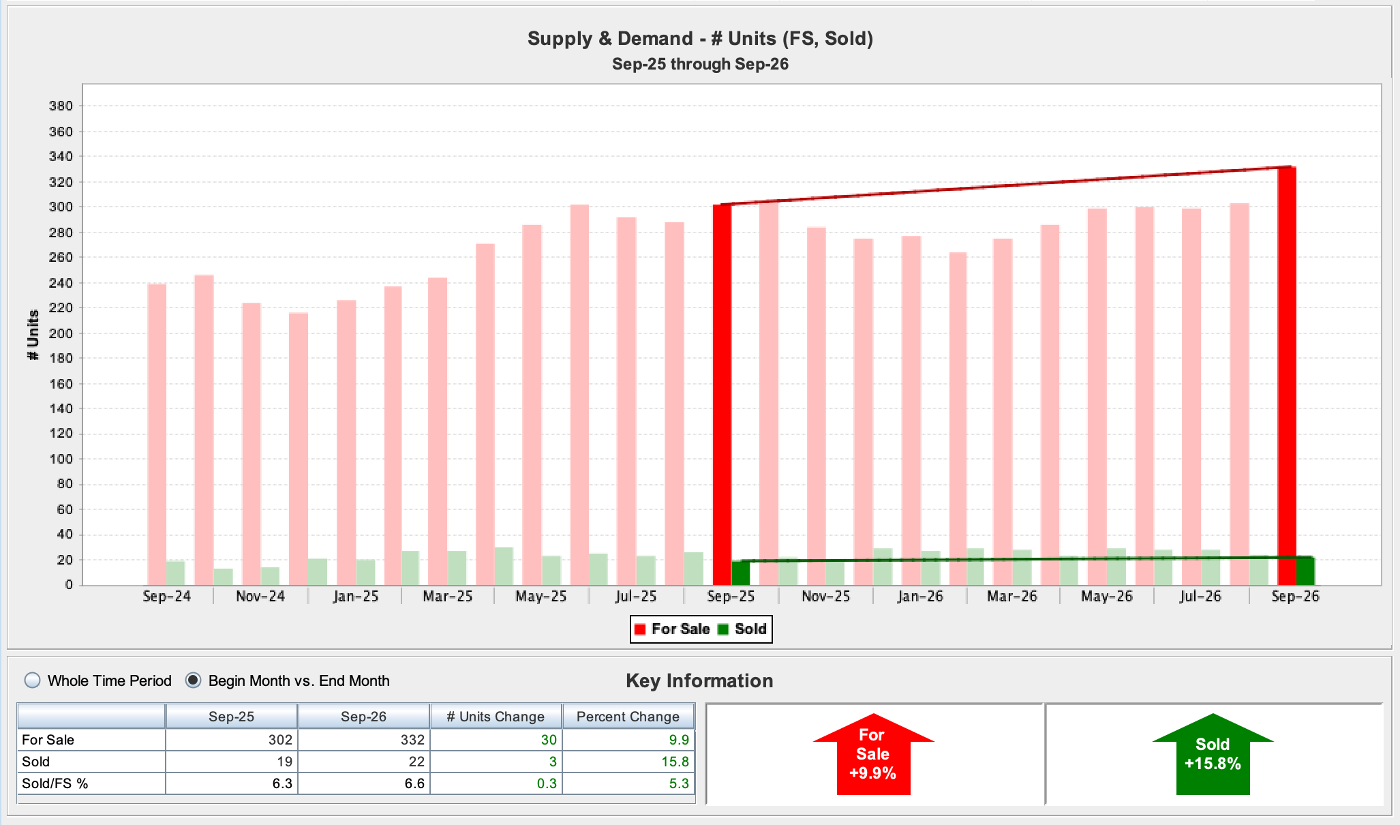The height and width of the screenshot is (825, 1400).
Task: Click the Sep-25 column header
Action: [x=232, y=717]
